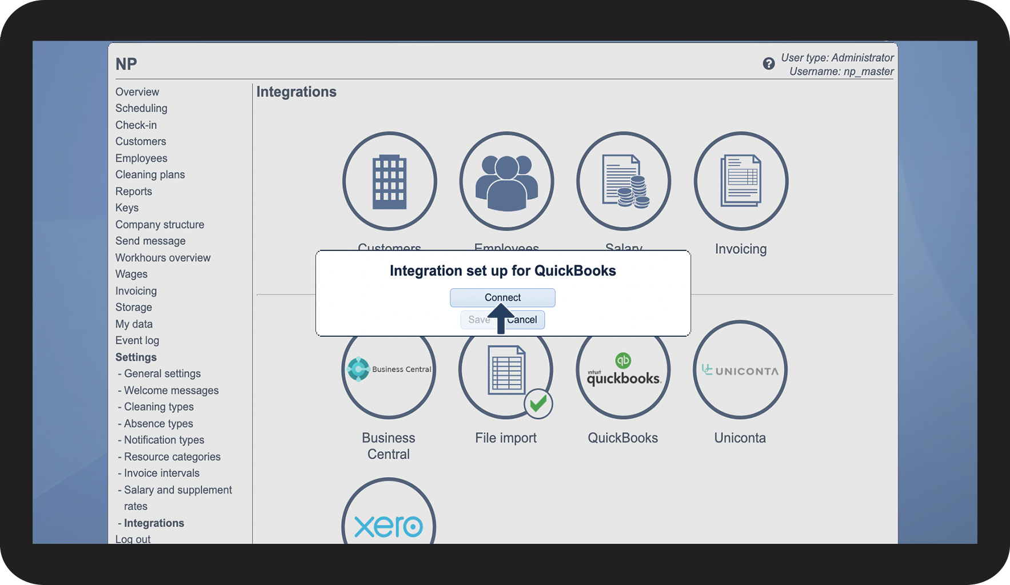Navigate to Cleaning plans
Viewport: 1010px width, 585px height.
(x=150, y=175)
